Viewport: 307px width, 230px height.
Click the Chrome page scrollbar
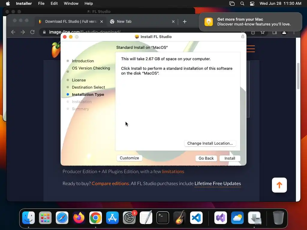click(x=298, y=76)
